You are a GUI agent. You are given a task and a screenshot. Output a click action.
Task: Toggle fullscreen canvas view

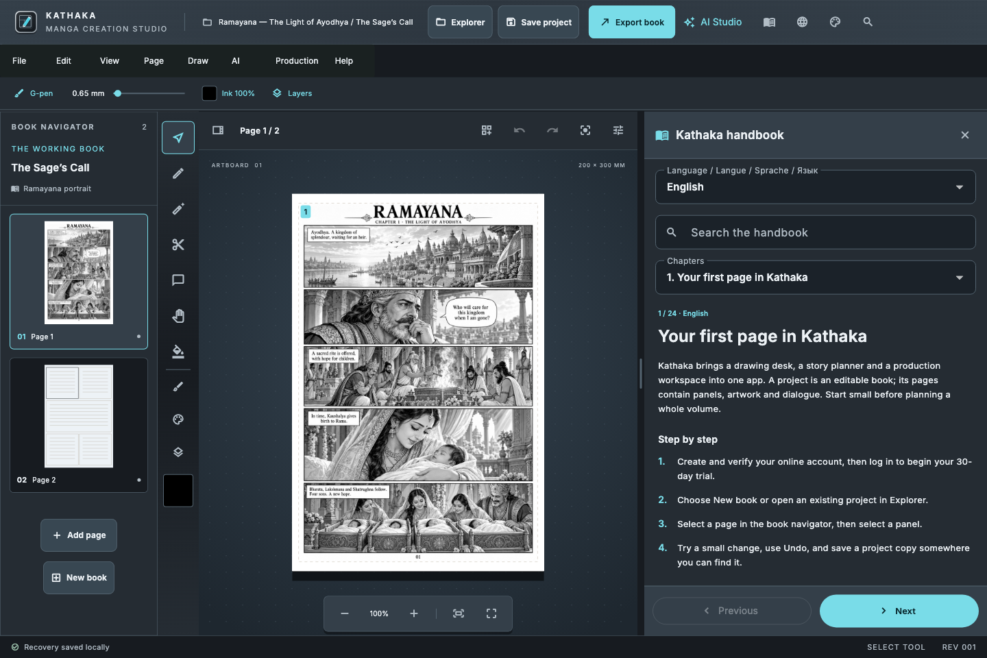point(491,613)
